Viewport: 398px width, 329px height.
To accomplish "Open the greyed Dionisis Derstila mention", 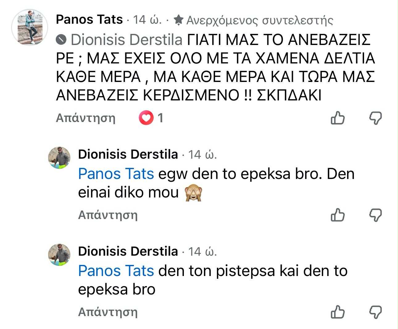I will (x=126, y=40).
